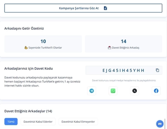Click the Davet Ettiğiniz Arkadaş card
The image size is (167, 129).
tap(124, 44)
